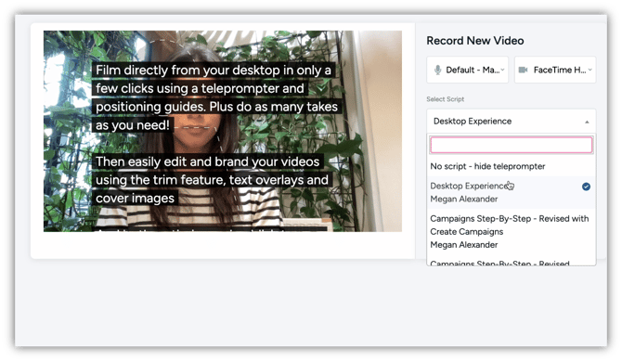This screenshot has height=361, width=622.
Task: Click the blue checkmark beside Desktop Experience
Action: pos(586,187)
